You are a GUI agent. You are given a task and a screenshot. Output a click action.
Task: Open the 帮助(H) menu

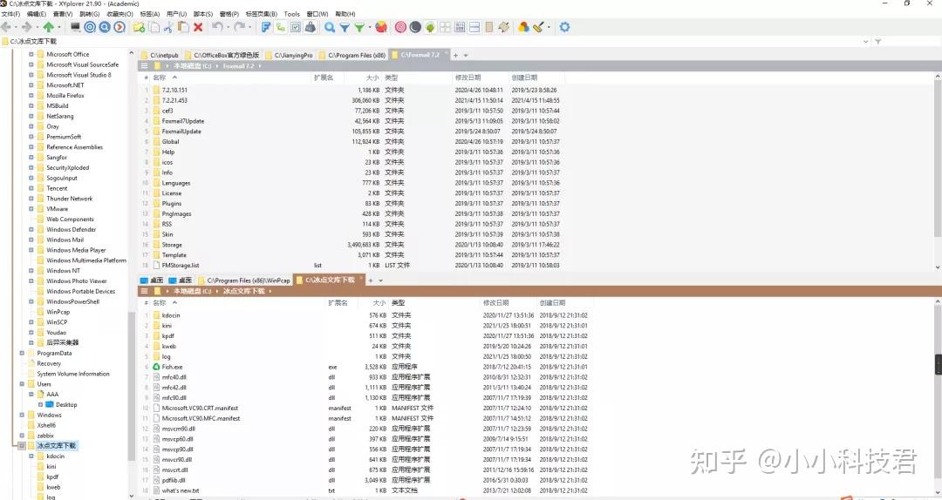(x=345, y=14)
